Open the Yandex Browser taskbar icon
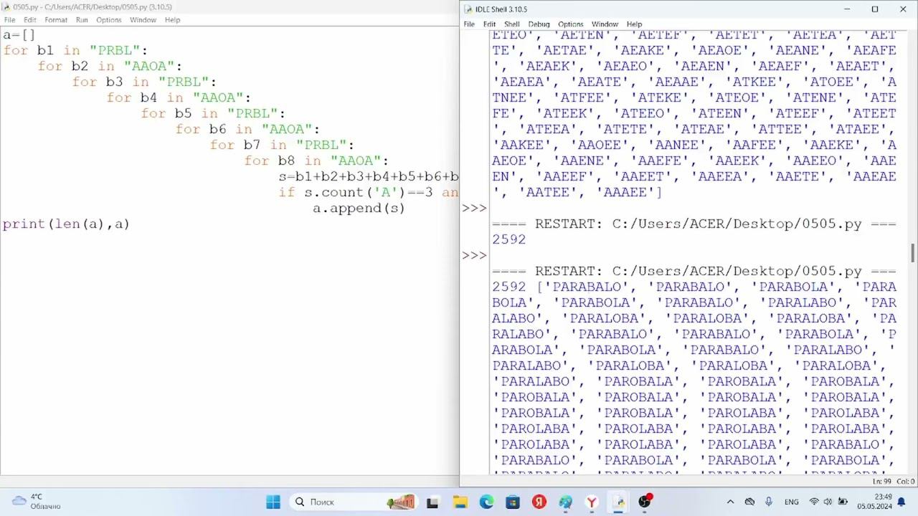The width and height of the screenshot is (918, 516). (592, 502)
